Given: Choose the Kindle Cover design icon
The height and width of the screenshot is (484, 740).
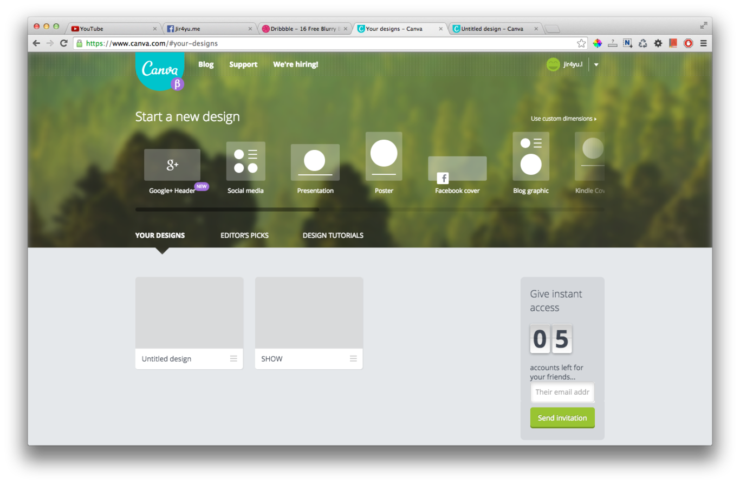Looking at the screenshot, I should point(589,156).
